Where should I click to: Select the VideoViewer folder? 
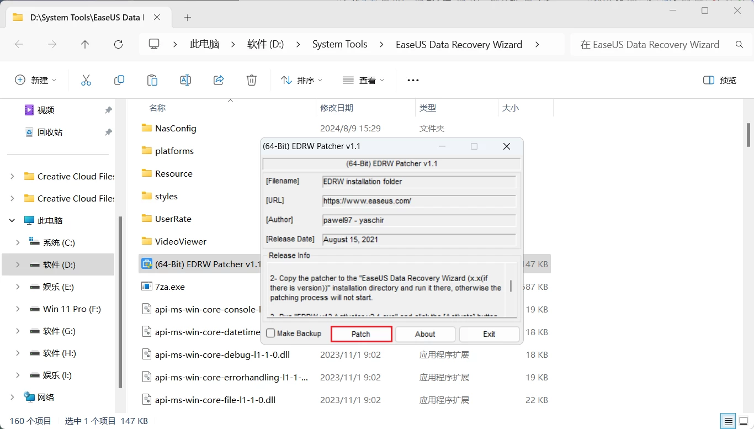click(x=180, y=241)
